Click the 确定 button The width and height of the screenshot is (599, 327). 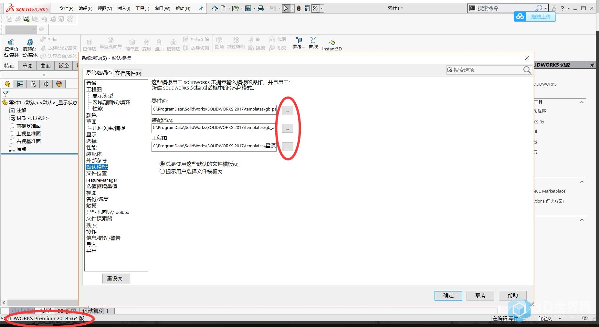448,296
